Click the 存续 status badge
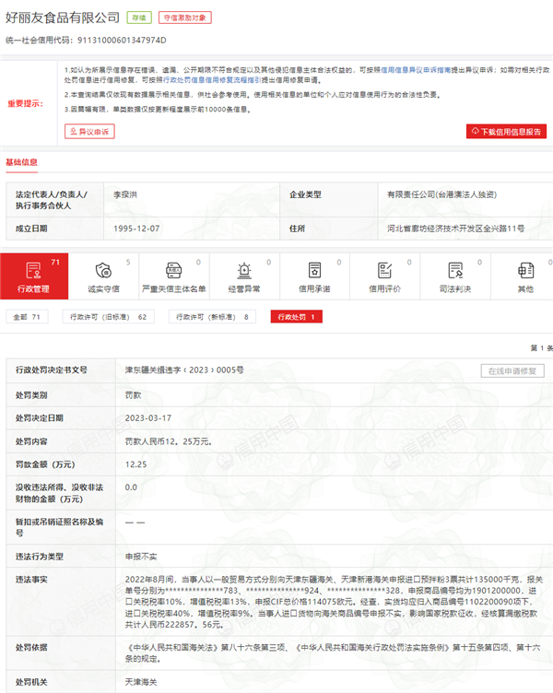 [139, 18]
